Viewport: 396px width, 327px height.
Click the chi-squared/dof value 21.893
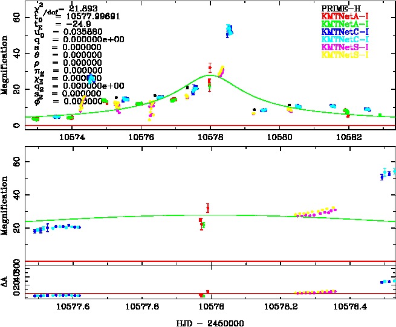(73, 8)
